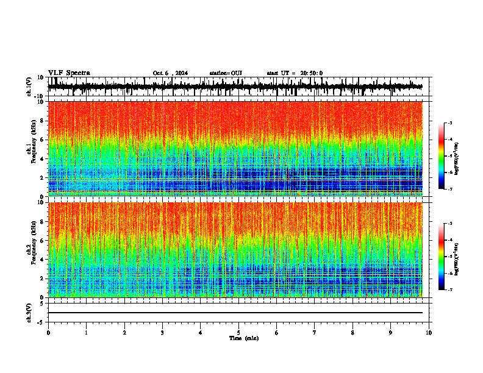Click the flat ch.3 voltage trace line

235,313
